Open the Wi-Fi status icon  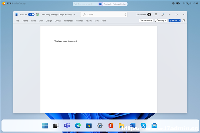(x=173, y=3)
